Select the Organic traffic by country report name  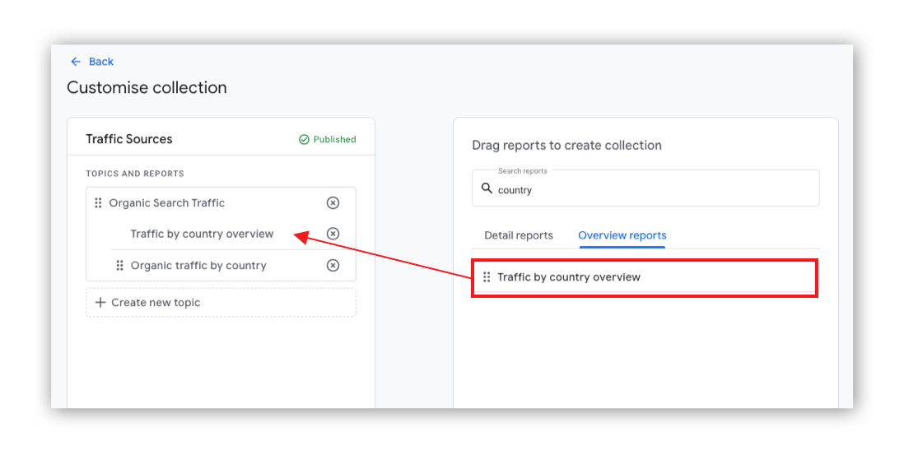point(198,266)
